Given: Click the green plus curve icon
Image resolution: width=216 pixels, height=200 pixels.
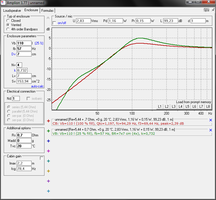Looking at the screenshot, I should tap(48, 131).
